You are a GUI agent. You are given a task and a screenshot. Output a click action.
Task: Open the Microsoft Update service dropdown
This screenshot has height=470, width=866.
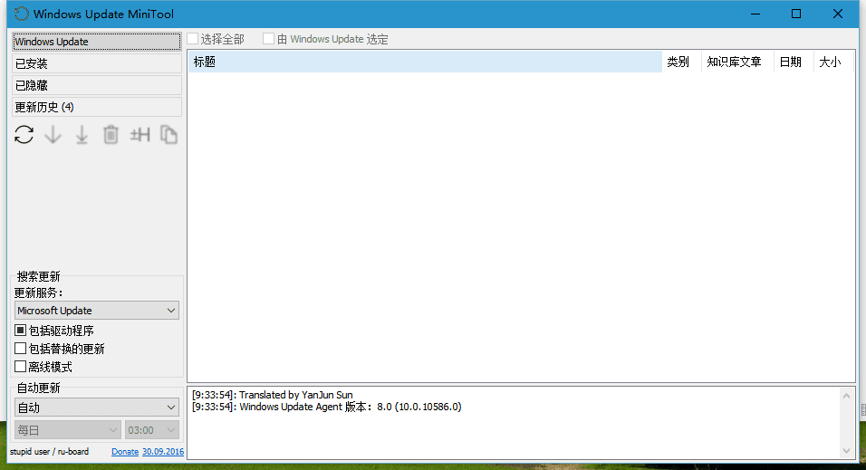[x=97, y=311]
